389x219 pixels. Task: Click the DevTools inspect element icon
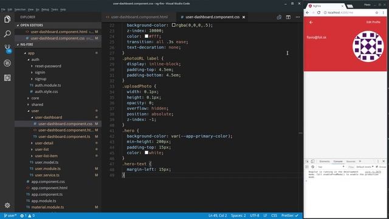(307, 161)
